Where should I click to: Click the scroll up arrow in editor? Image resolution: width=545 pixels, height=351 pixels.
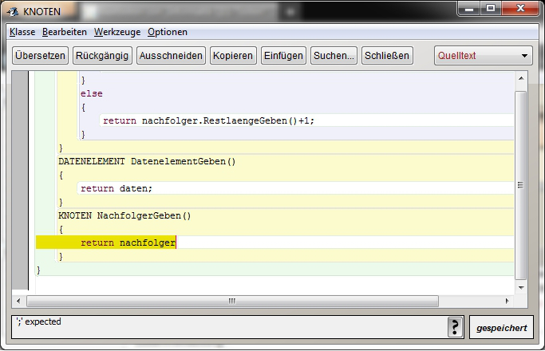point(521,78)
